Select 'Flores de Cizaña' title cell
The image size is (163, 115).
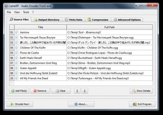pyautogui.click(x=40, y=53)
